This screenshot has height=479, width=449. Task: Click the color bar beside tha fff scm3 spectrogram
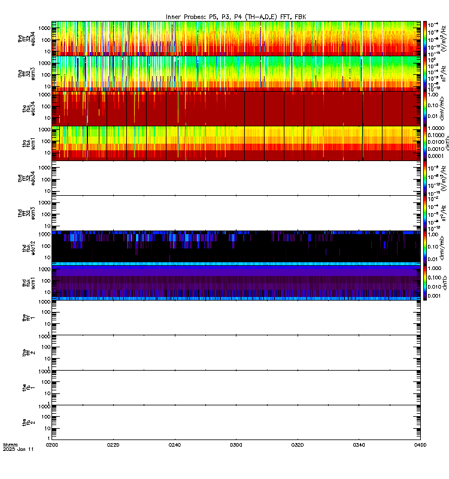[x=424, y=74]
